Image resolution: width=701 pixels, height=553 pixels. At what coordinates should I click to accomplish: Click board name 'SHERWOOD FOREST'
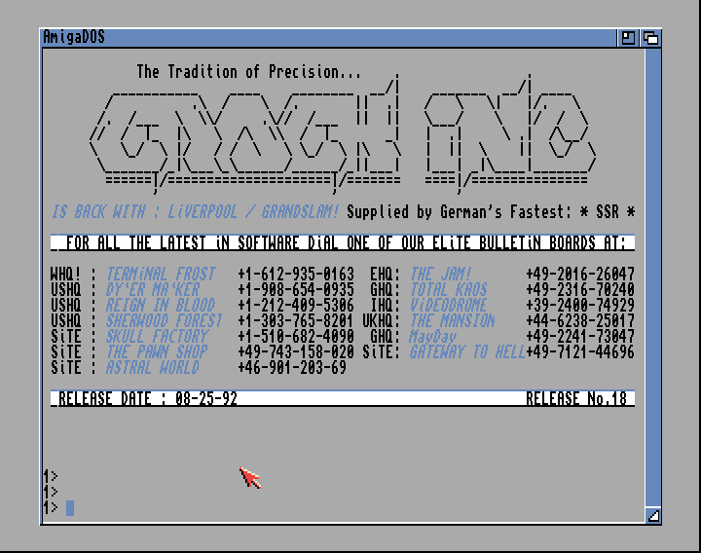tap(165, 320)
